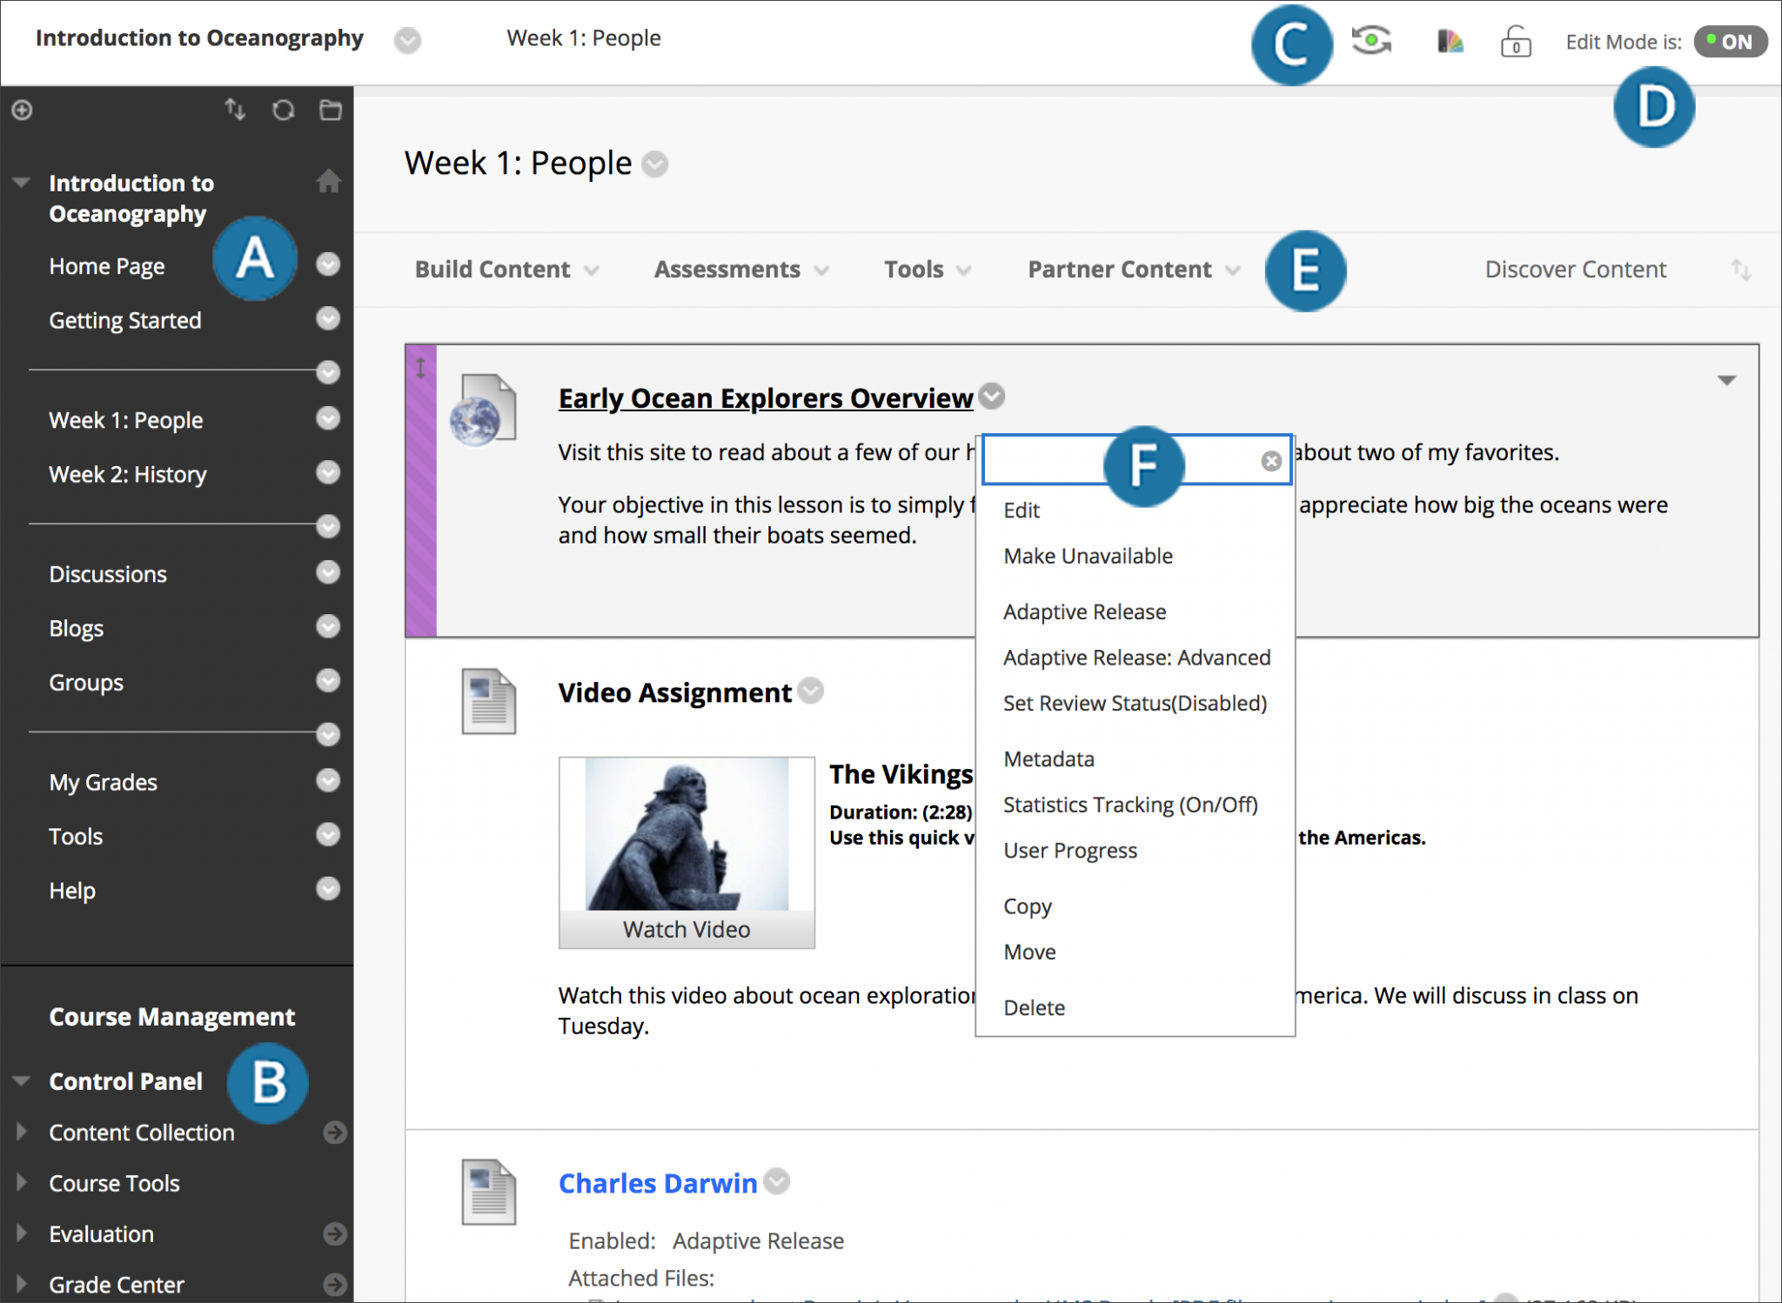The image size is (1782, 1303).
Task: Open options chevron next to Video Assignment
Action: pos(810,691)
